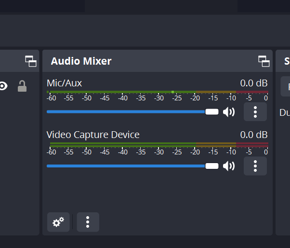Click the Audio Mixer panel title
Viewport: 290px width, 248px height.
(x=81, y=61)
